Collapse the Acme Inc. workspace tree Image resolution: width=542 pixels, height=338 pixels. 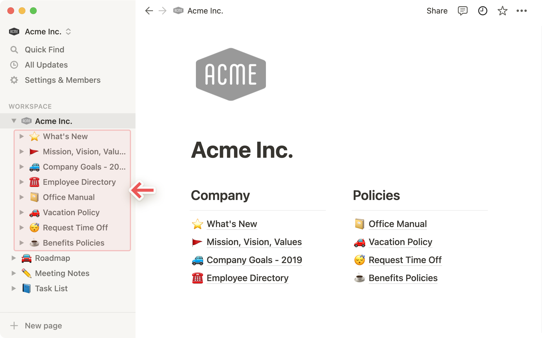coord(13,121)
